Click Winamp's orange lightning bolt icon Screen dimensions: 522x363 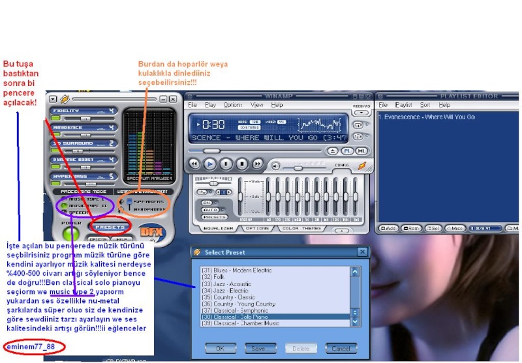(362, 166)
